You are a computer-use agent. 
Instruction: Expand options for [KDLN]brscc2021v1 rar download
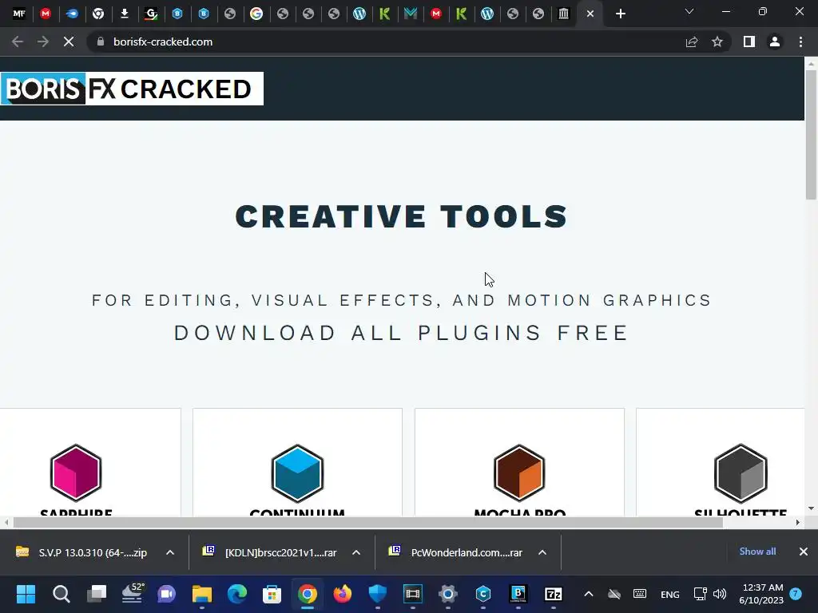tap(356, 552)
